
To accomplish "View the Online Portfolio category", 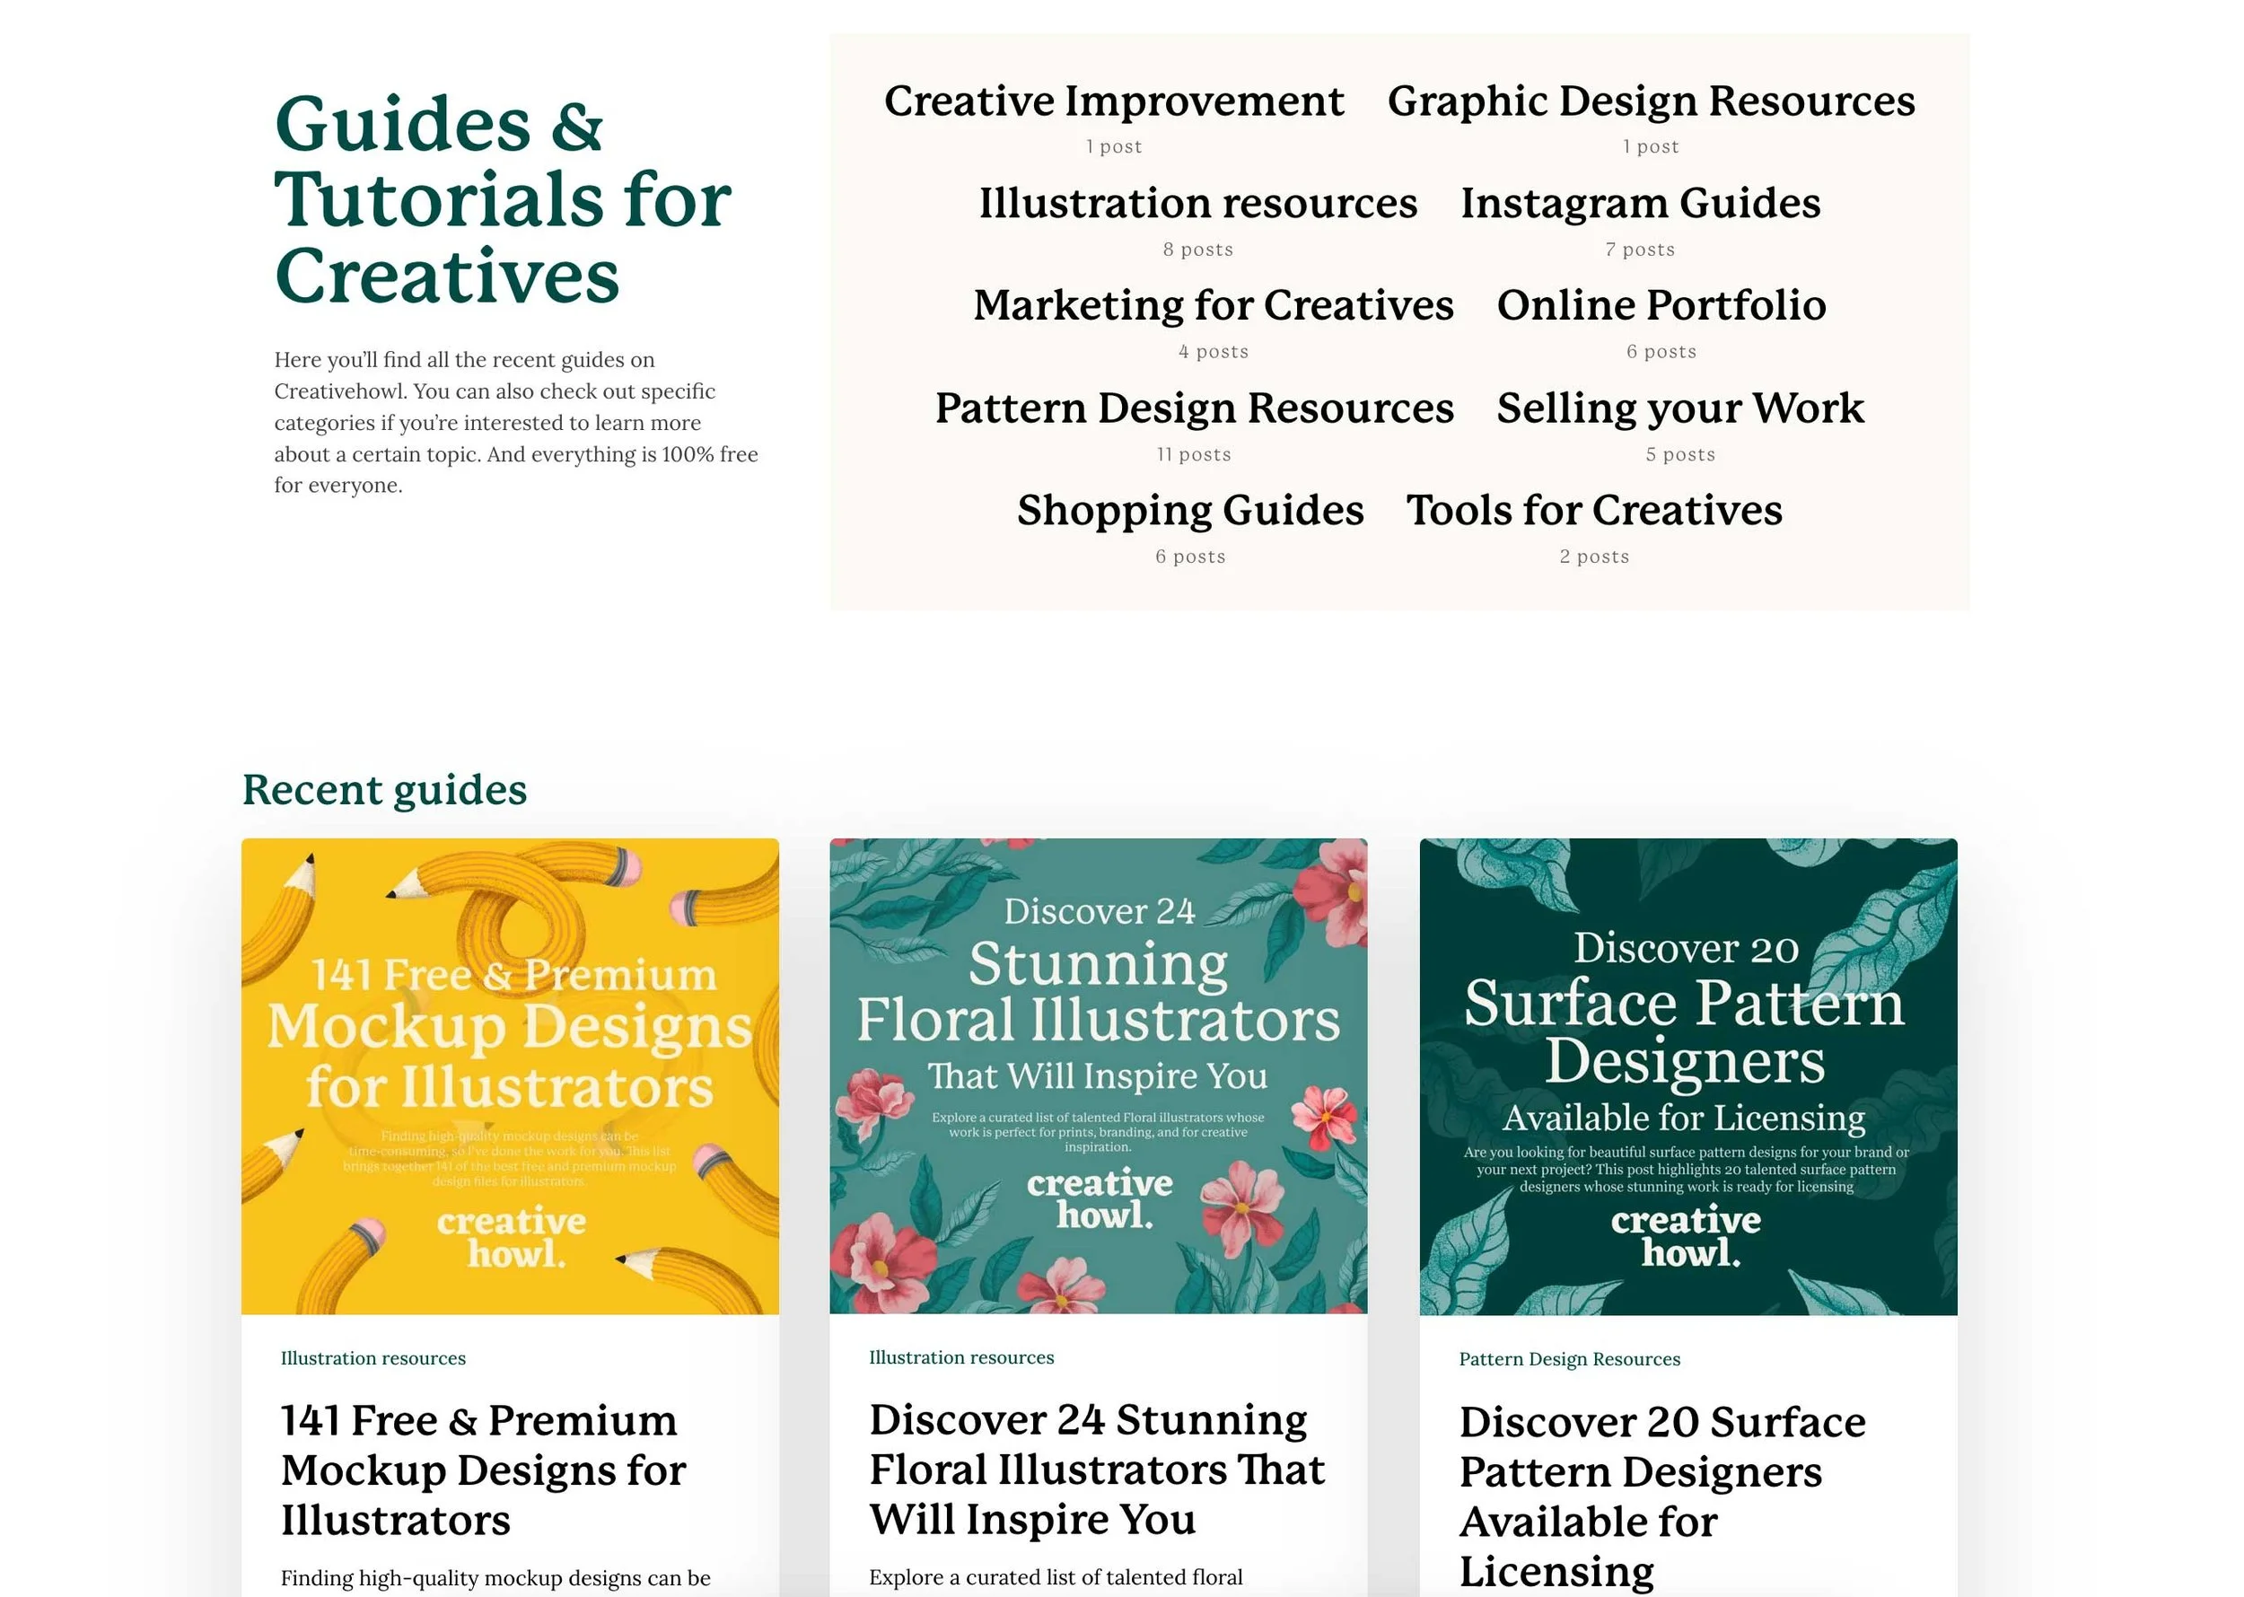I will point(1661,306).
